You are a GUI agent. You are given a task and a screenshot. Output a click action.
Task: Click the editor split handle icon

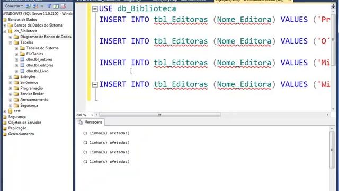coord(333,6)
